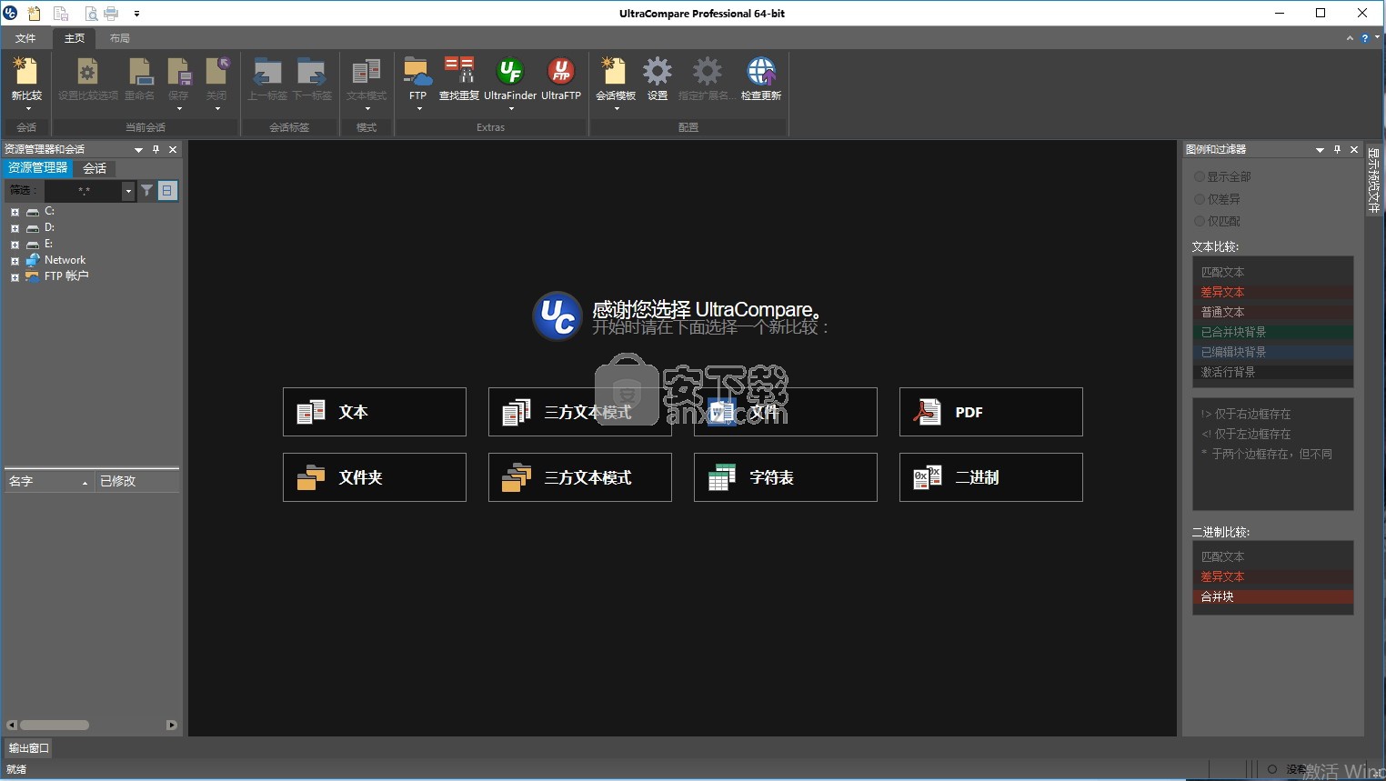Switch to the 资源管理器 tab
Viewport: 1386px width, 781px height.
38,167
